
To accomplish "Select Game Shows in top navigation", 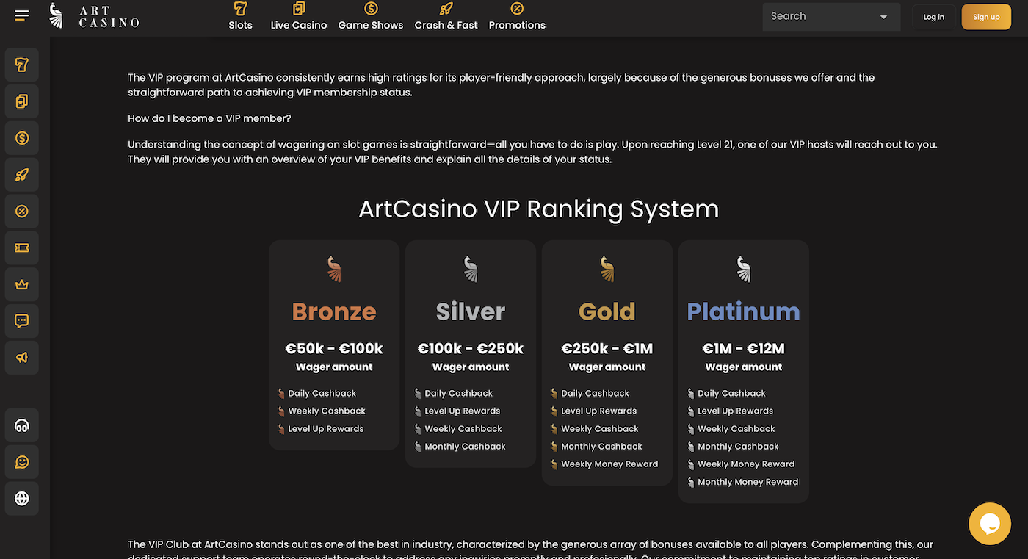I will click(x=370, y=16).
